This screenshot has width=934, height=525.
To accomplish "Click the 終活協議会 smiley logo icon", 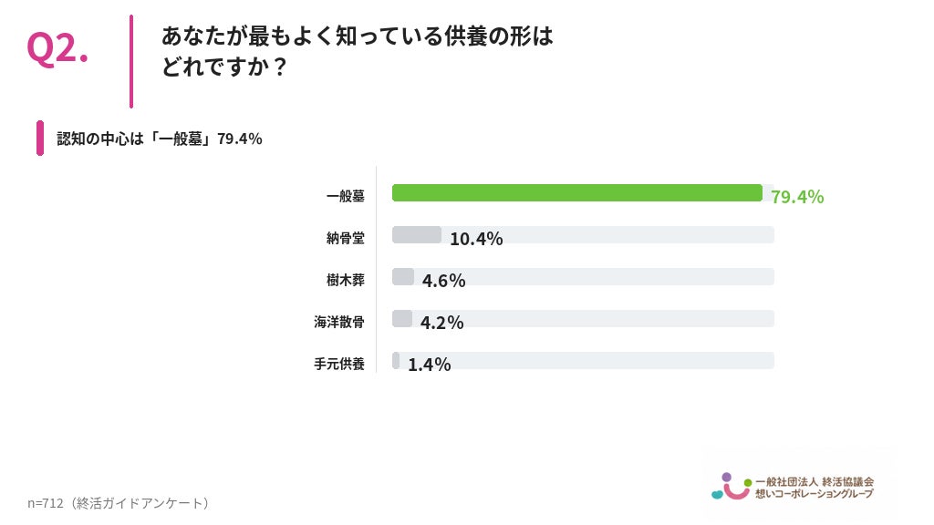I will (x=732, y=487).
